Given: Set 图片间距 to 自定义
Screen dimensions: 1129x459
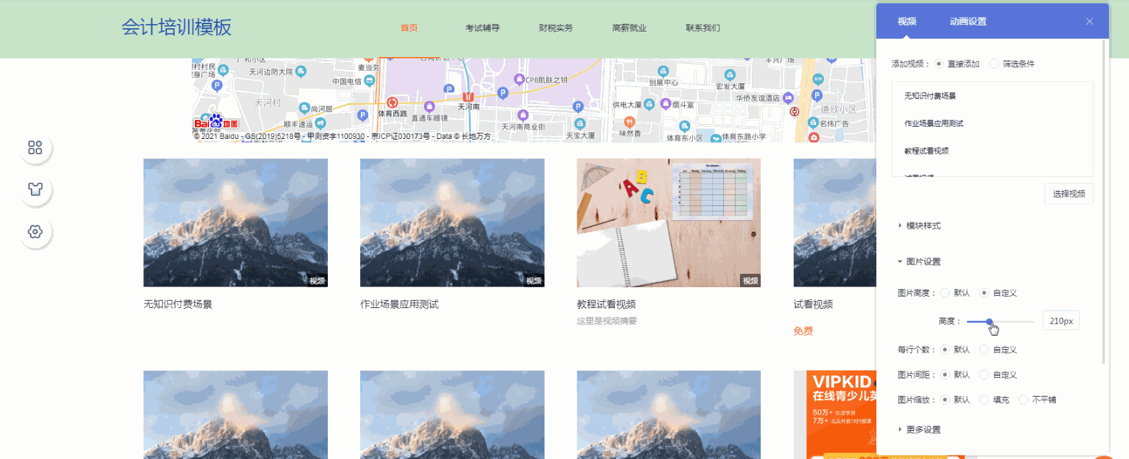Looking at the screenshot, I should pyautogui.click(x=985, y=374).
